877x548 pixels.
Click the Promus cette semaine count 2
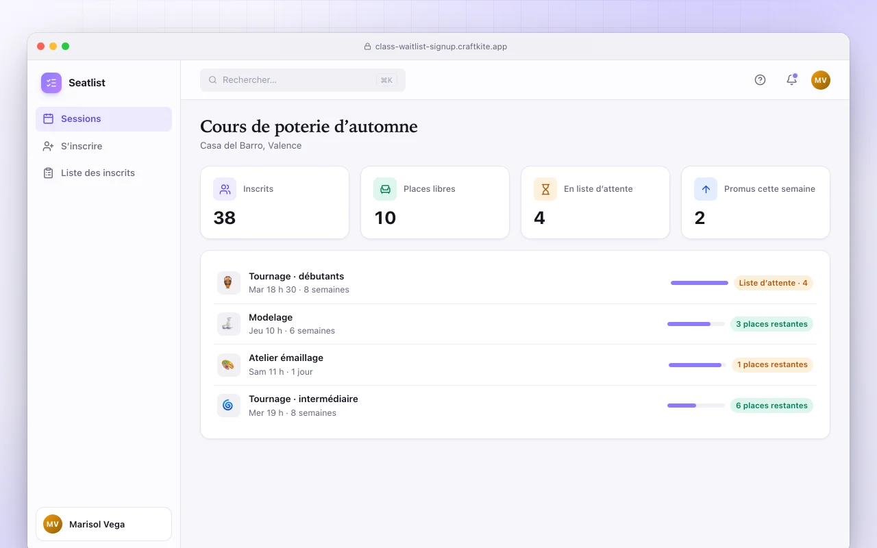[x=700, y=218]
